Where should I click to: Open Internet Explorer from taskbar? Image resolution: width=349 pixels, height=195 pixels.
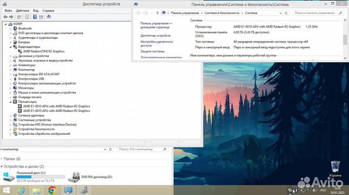point(21,190)
